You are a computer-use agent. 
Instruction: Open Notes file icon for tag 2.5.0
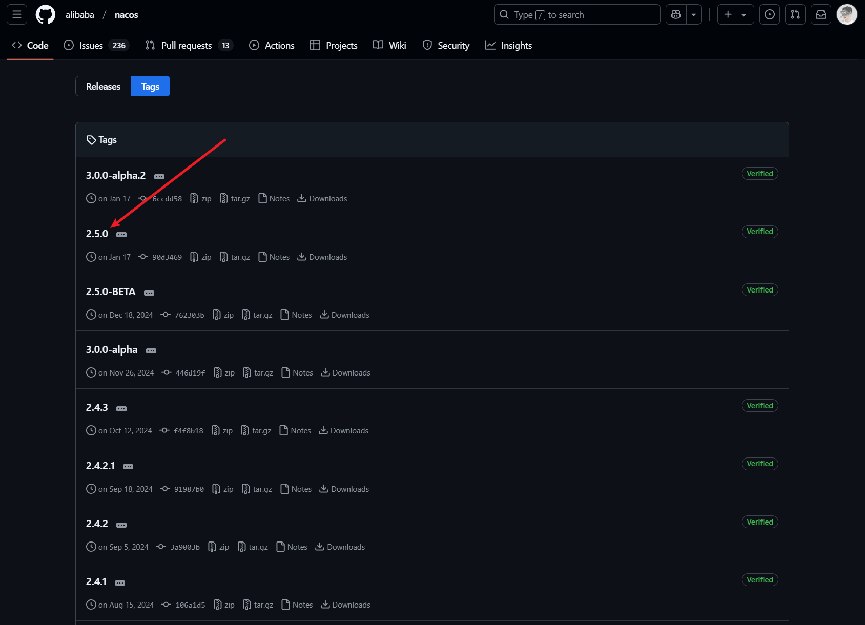[263, 257]
